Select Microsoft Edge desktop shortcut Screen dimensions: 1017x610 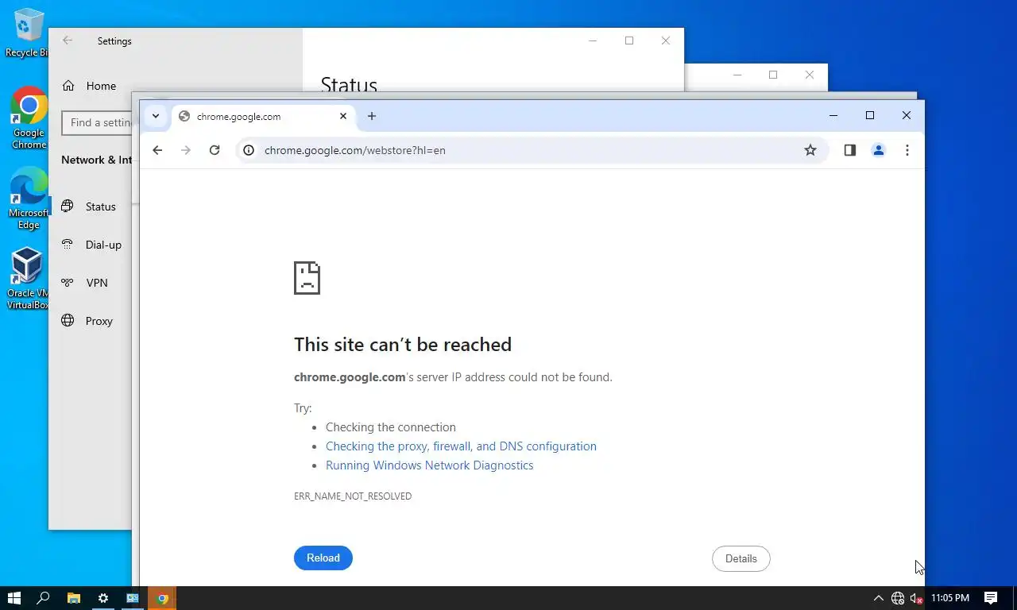pyautogui.click(x=29, y=199)
